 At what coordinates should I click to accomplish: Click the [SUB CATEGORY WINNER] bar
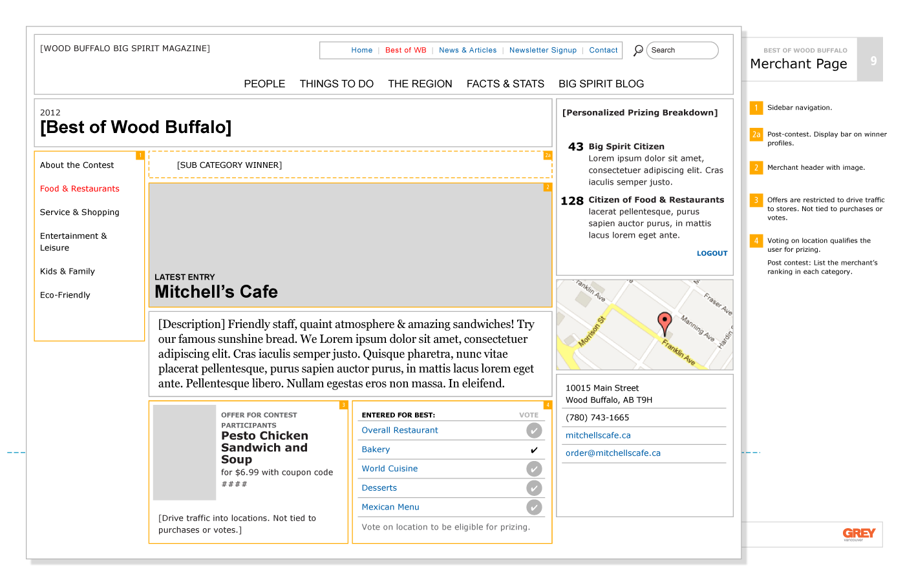[x=350, y=165]
